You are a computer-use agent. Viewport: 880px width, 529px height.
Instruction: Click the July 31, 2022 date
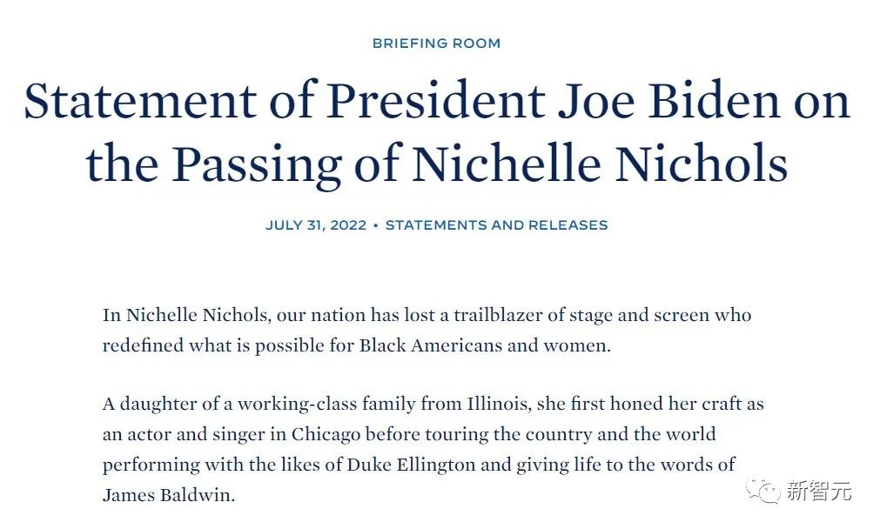pyautogui.click(x=315, y=224)
